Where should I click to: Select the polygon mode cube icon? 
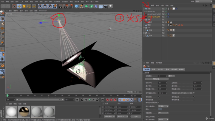2,43
